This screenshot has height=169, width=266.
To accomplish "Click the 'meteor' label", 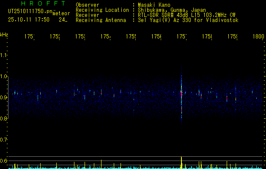I will coord(61,14).
